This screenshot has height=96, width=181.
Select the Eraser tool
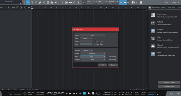coord(40,2)
